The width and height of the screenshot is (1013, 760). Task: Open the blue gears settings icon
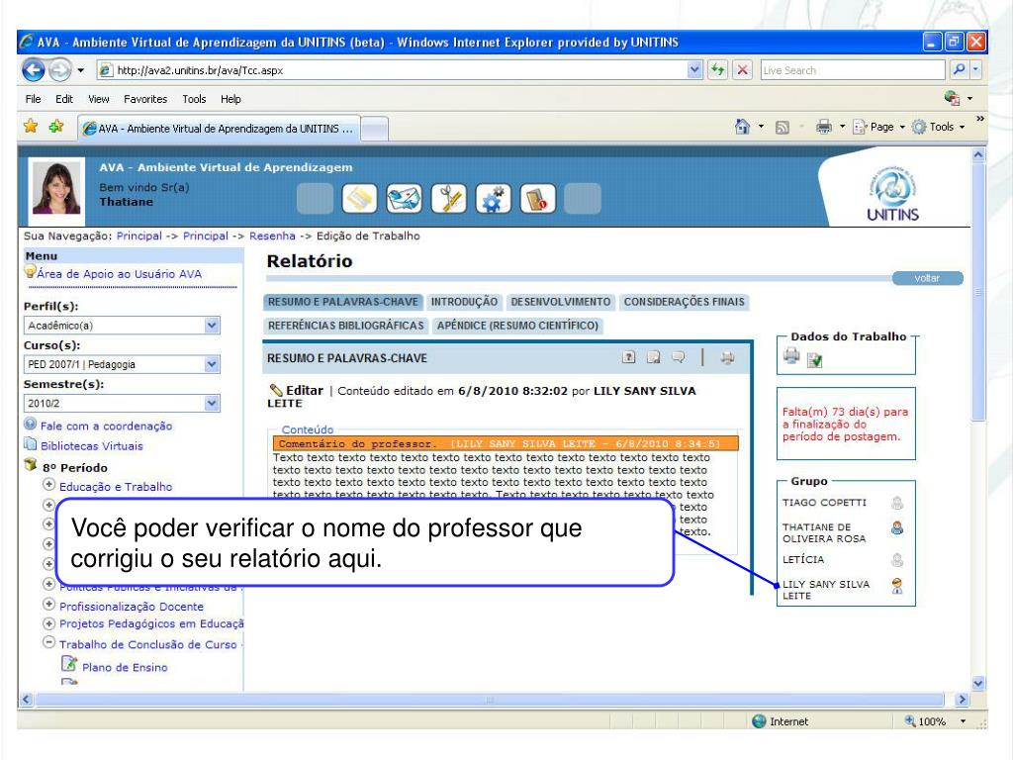[493, 198]
